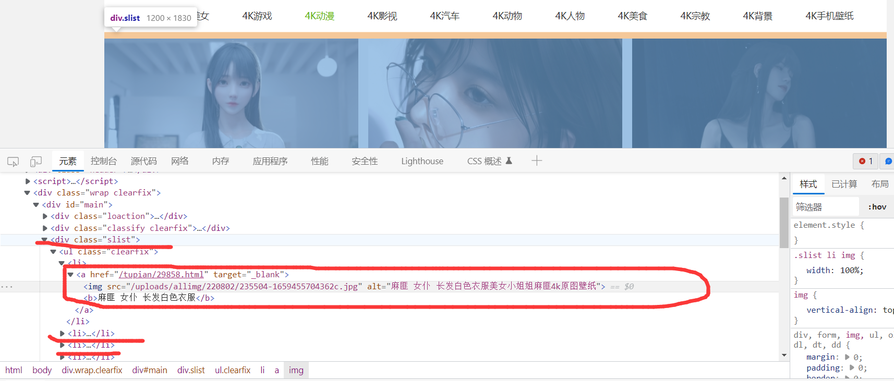Collapse the div id="main" node
The height and width of the screenshot is (381, 894).
36,205
